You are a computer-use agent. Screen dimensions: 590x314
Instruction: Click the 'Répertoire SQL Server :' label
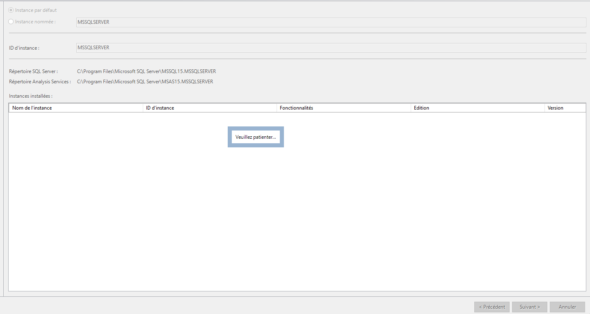tap(34, 71)
